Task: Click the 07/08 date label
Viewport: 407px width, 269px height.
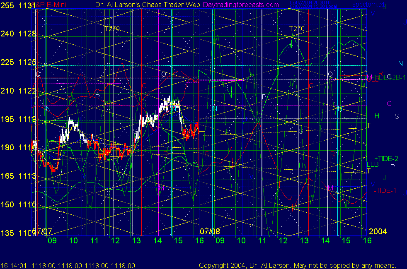Action: 210,231
